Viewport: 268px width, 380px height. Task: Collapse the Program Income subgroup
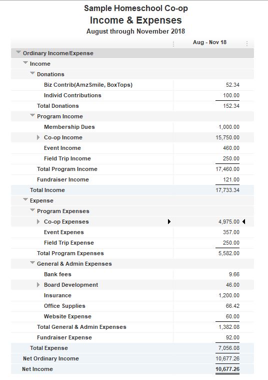[32, 115]
